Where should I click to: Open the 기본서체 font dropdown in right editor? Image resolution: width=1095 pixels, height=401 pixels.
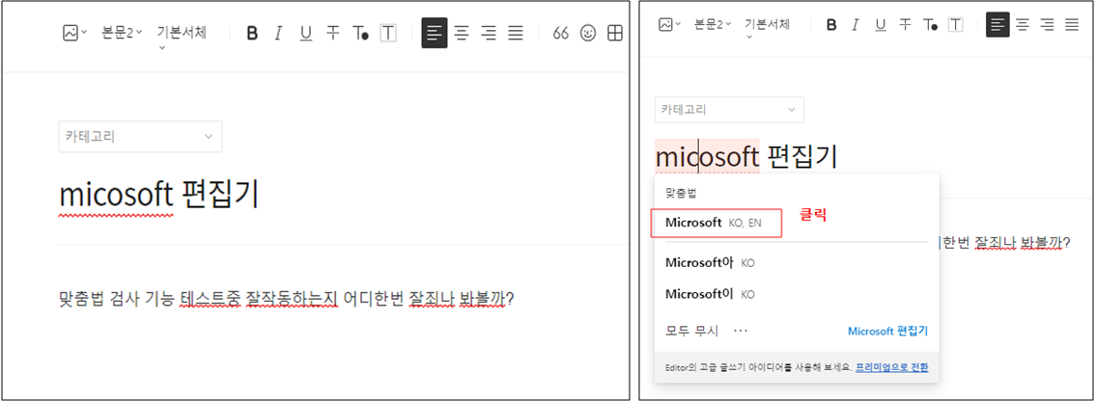[767, 28]
